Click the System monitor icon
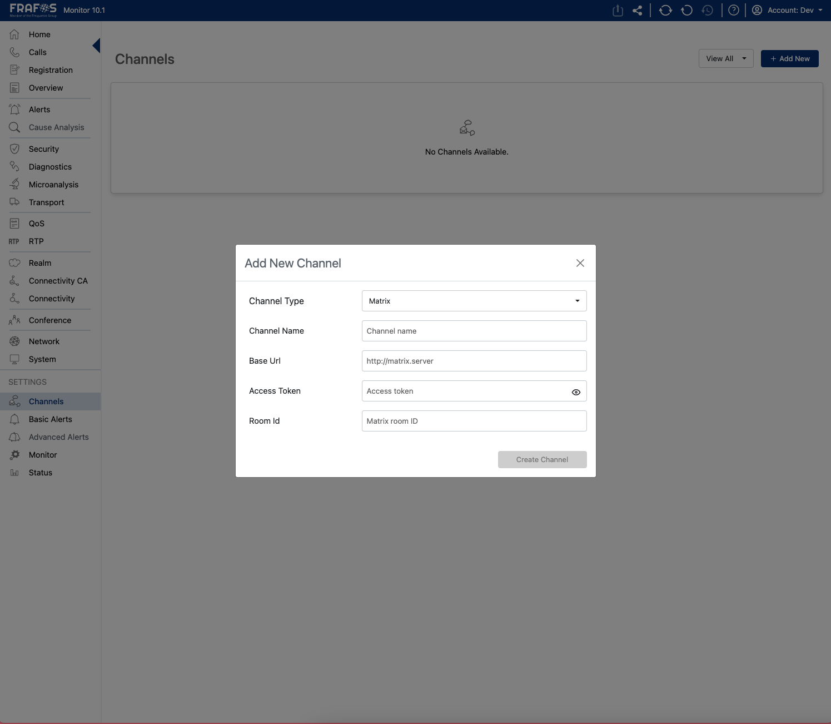The height and width of the screenshot is (724, 831). click(x=14, y=359)
